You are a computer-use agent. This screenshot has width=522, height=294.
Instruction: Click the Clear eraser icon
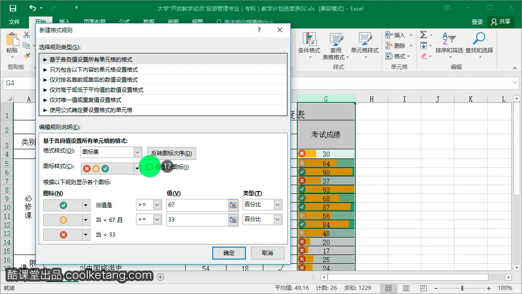pyautogui.click(x=424, y=56)
